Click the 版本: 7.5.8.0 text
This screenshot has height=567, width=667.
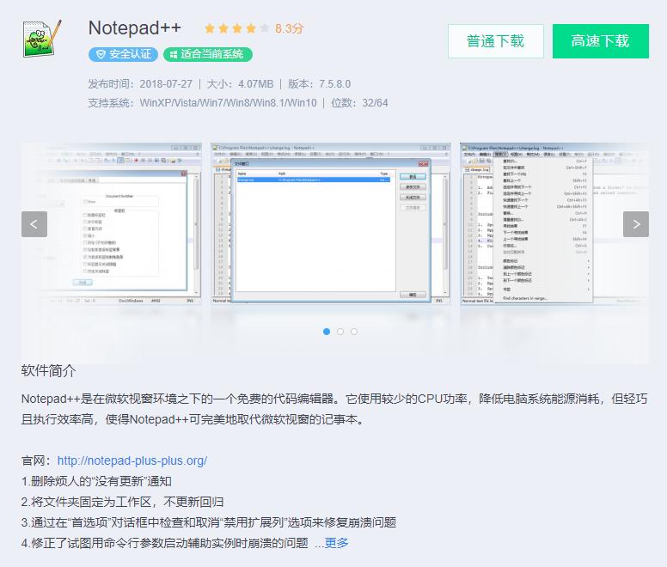coord(320,83)
